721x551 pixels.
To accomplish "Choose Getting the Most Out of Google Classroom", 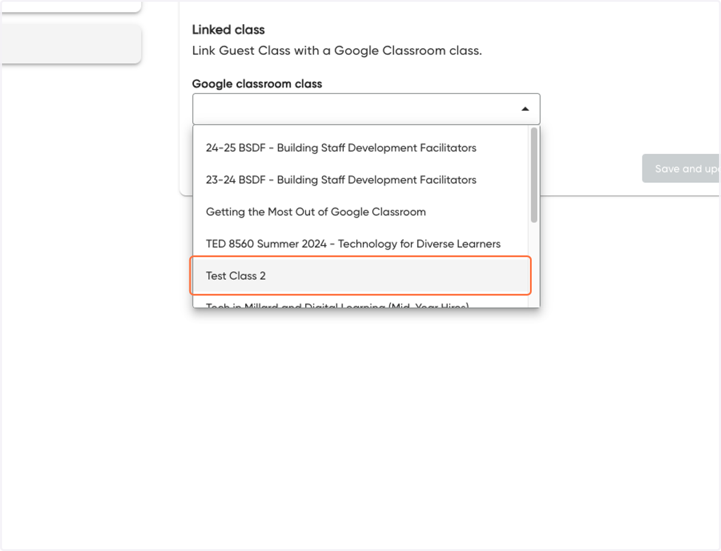I will point(360,212).
